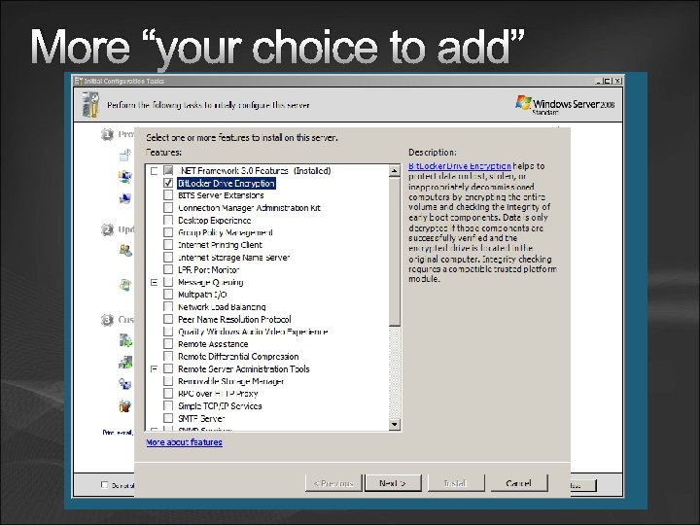Enable the LPR Port Monitor checkbox
This screenshot has height=525, width=700.
pos(168,269)
